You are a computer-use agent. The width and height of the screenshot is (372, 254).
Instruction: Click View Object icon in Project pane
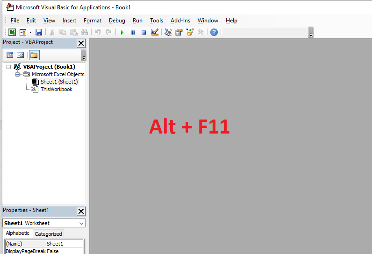pos(21,55)
